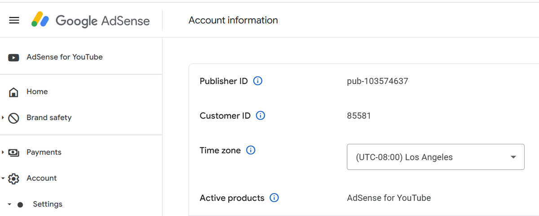
Task: Collapse the Settings submenu arrow
Action: point(9,204)
